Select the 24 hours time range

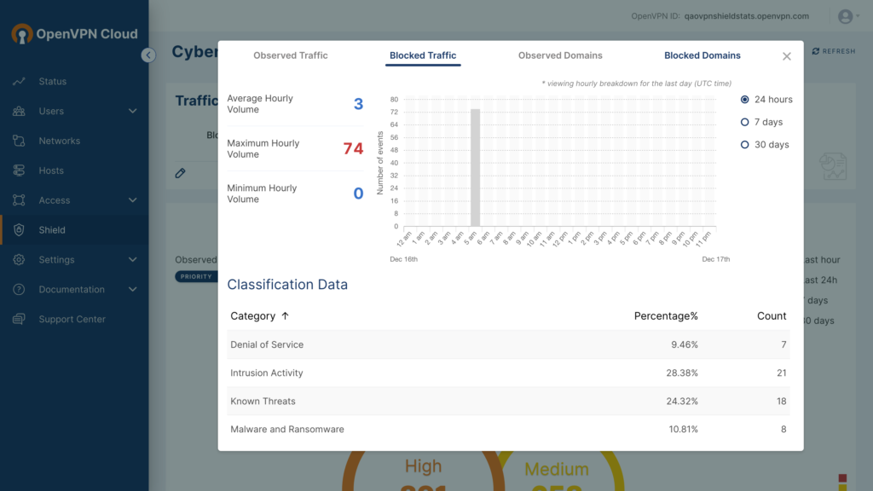tap(766, 100)
